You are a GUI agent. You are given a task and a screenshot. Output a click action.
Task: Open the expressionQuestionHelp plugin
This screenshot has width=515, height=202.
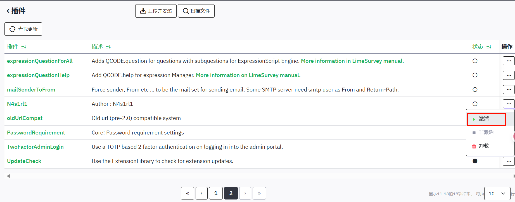coord(38,75)
